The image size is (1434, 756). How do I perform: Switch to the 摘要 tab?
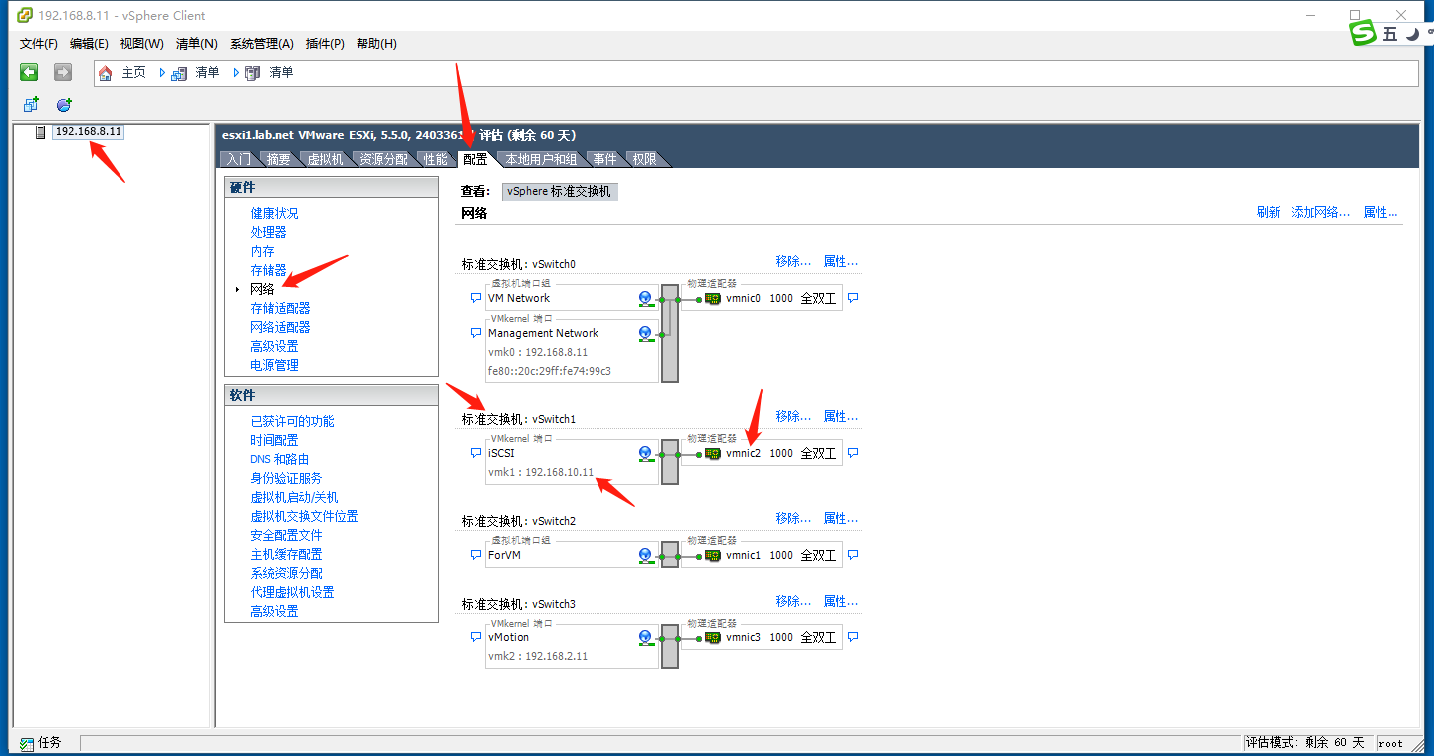[278, 159]
